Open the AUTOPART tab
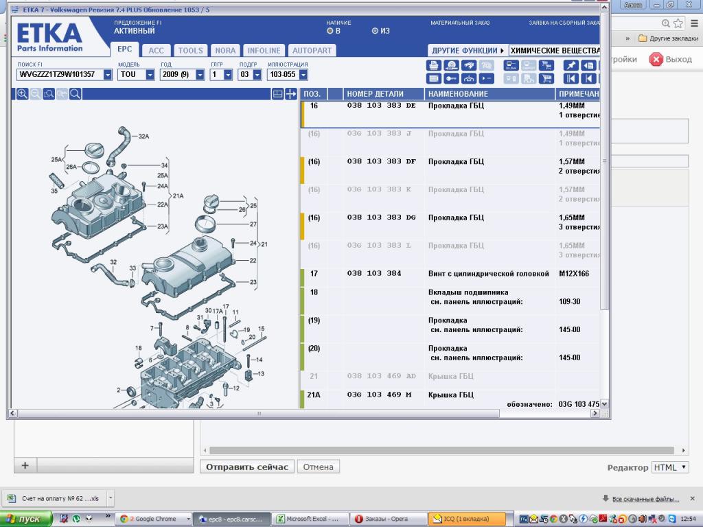 point(312,51)
